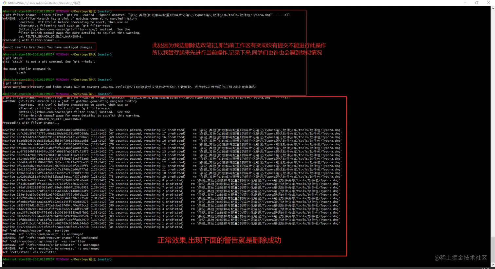
Task: Click "Ref 'refs/stash' was rewritten" line
Action: 29,252
